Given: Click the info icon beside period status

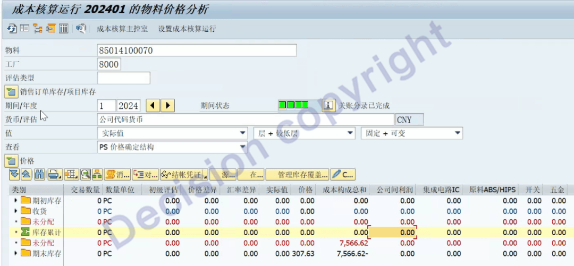Looking at the screenshot, I should tap(329, 106).
